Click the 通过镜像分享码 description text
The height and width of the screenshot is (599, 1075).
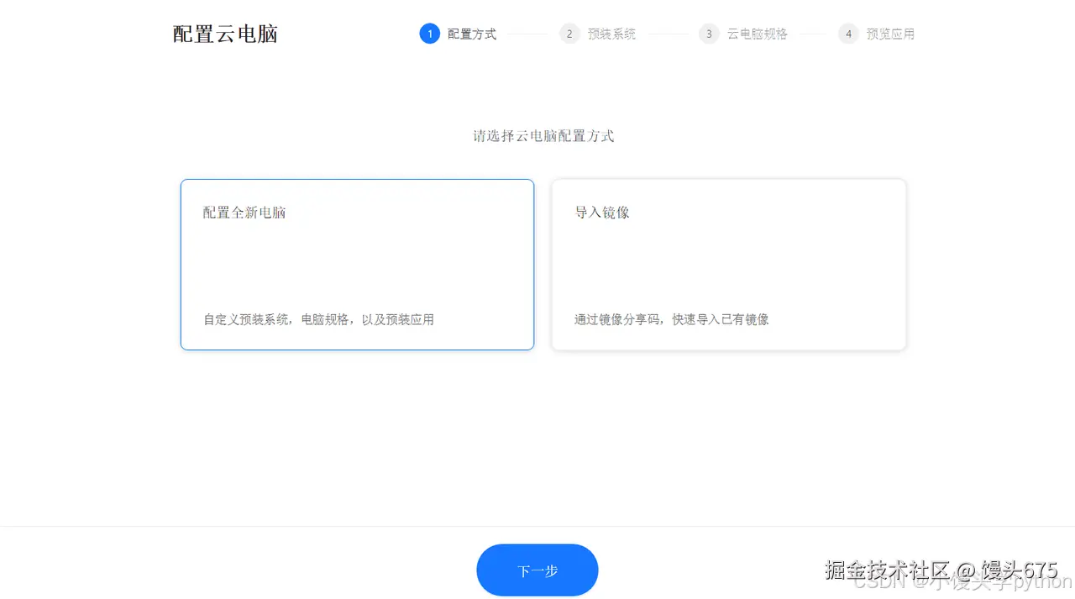pos(671,319)
